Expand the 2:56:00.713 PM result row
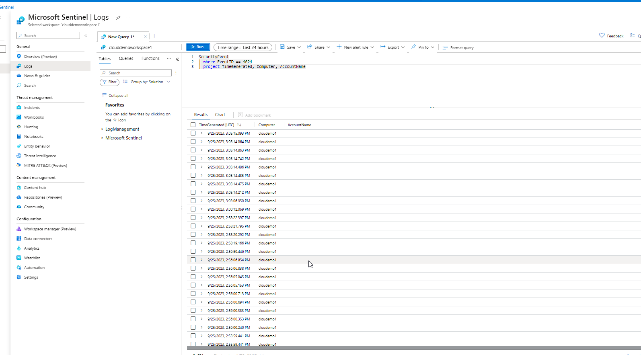 201,293
